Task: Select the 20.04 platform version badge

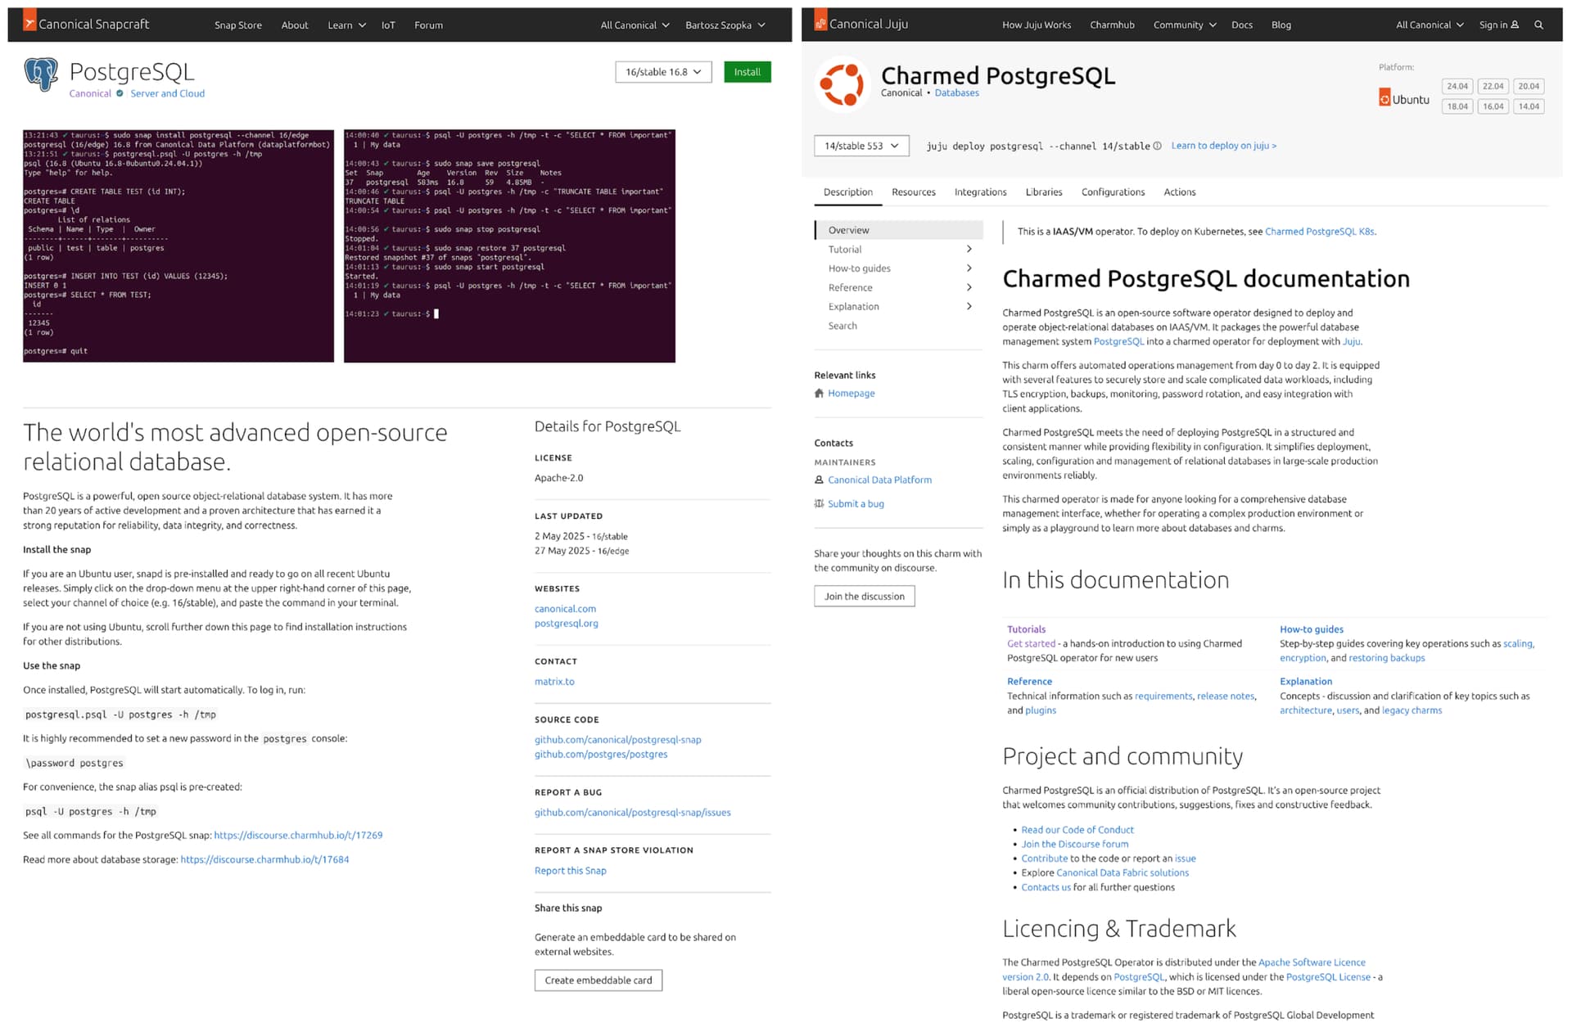Action: pos(1528,87)
